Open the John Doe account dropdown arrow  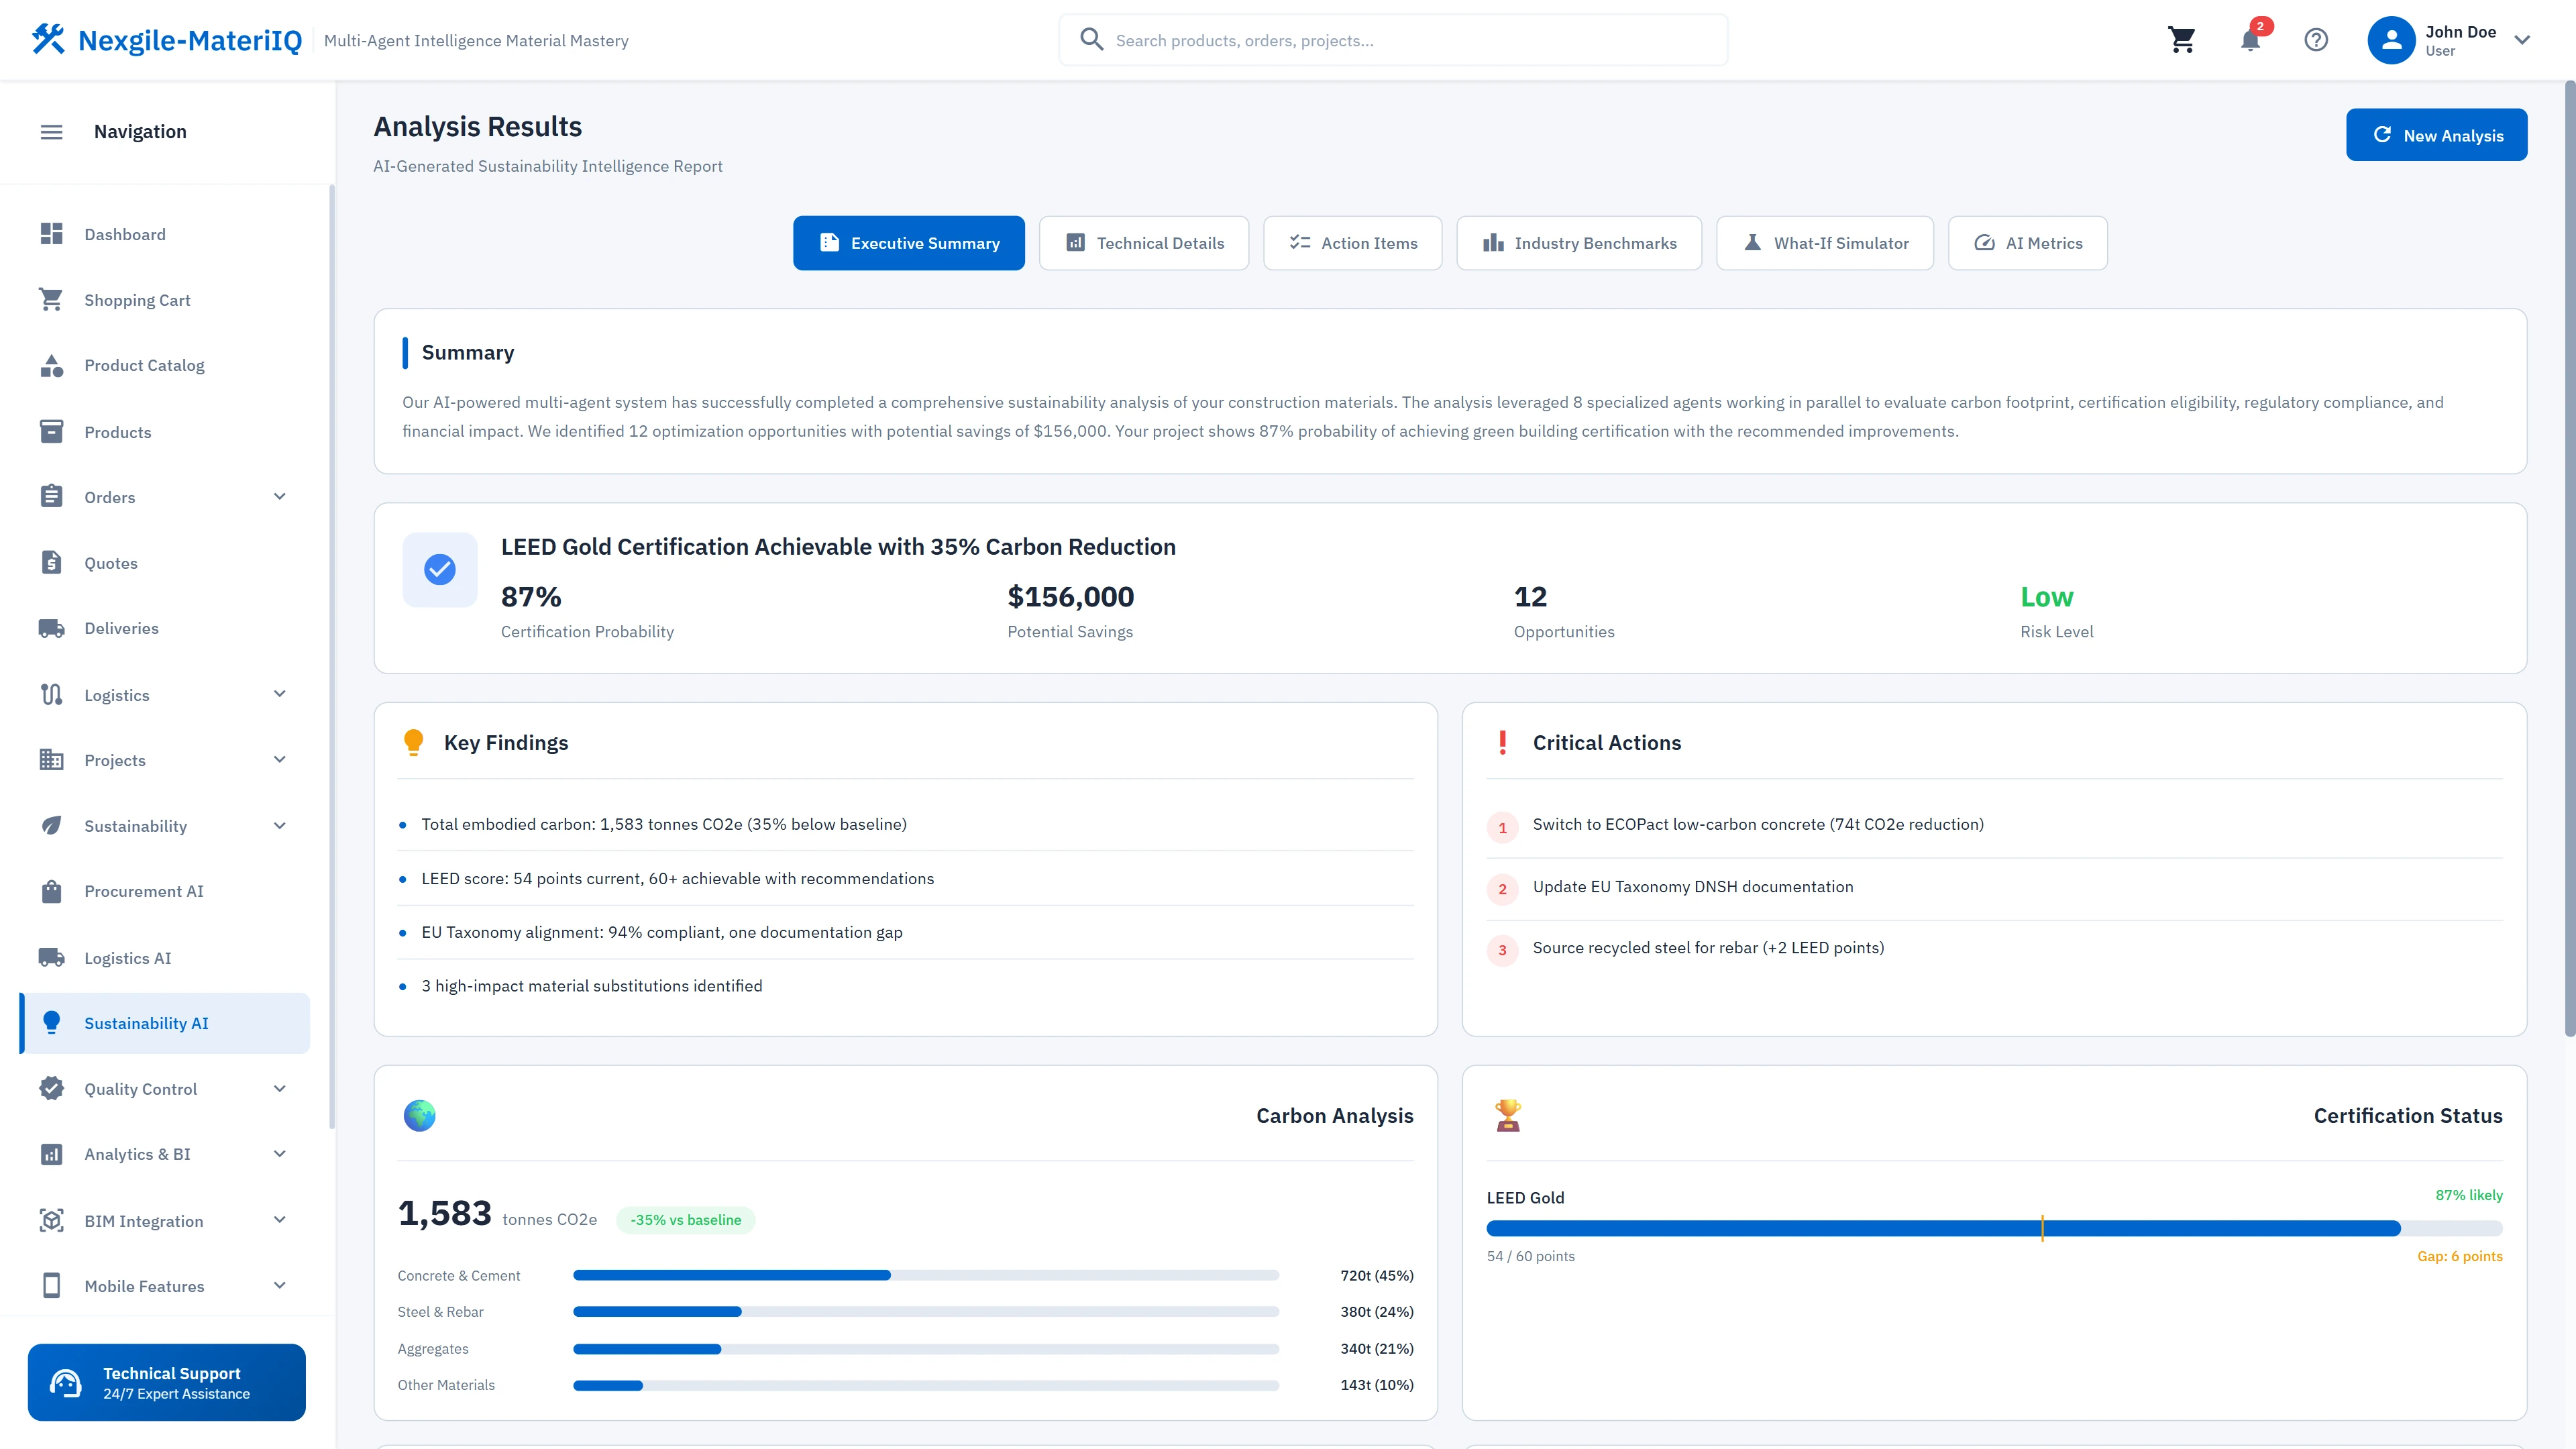[2522, 40]
